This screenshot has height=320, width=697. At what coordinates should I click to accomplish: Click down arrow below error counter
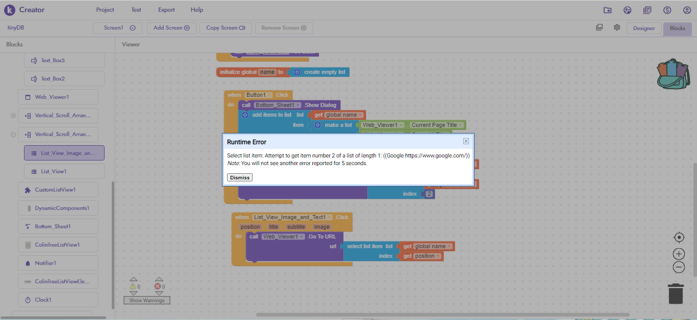159,293
